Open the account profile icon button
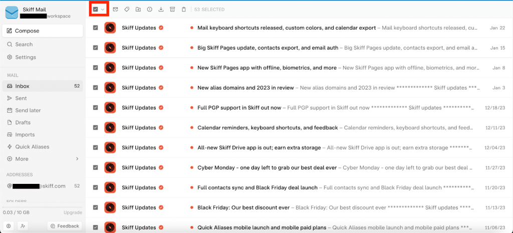The height and width of the screenshot is (233, 513). pos(9,226)
